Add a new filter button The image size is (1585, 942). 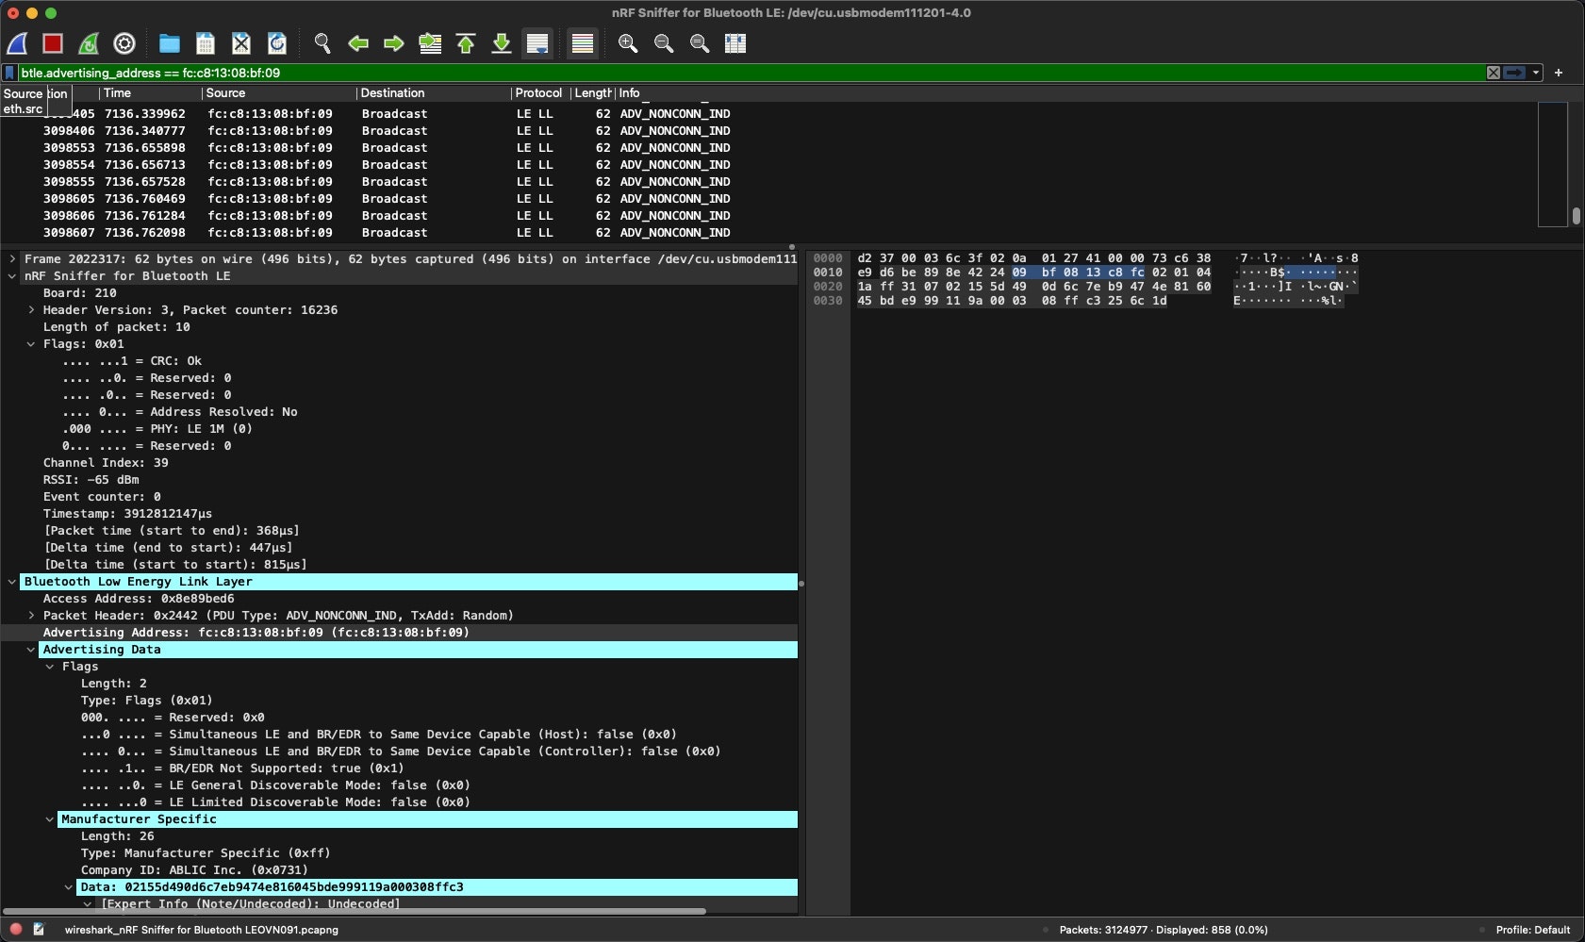coord(1559,73)
